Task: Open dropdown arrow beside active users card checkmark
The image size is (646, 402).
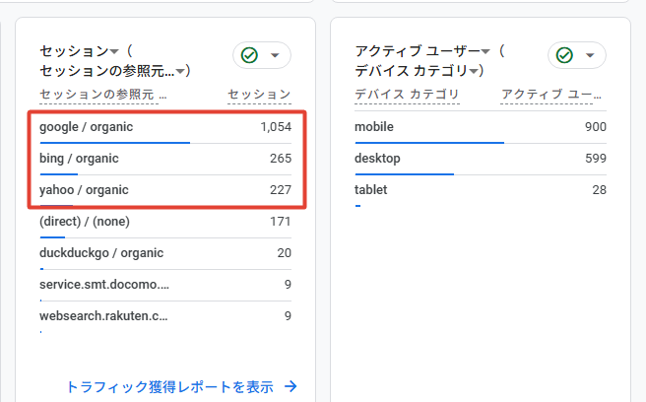Action: click(590, 55)
